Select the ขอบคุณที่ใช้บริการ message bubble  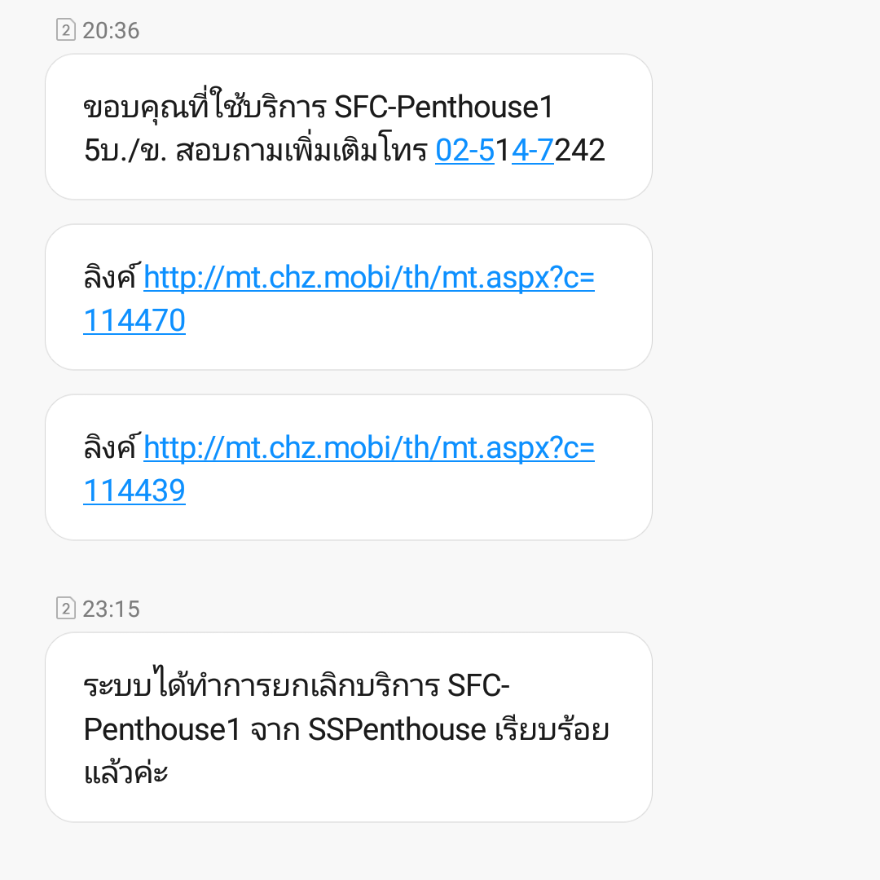coord(349,127)
